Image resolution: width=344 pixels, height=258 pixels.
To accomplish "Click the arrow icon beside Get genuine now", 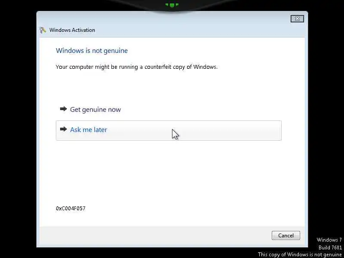I will coord(63,109).
